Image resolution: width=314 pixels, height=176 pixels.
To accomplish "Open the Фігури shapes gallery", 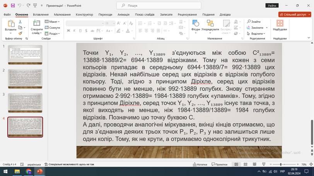I will pos(195,27).
